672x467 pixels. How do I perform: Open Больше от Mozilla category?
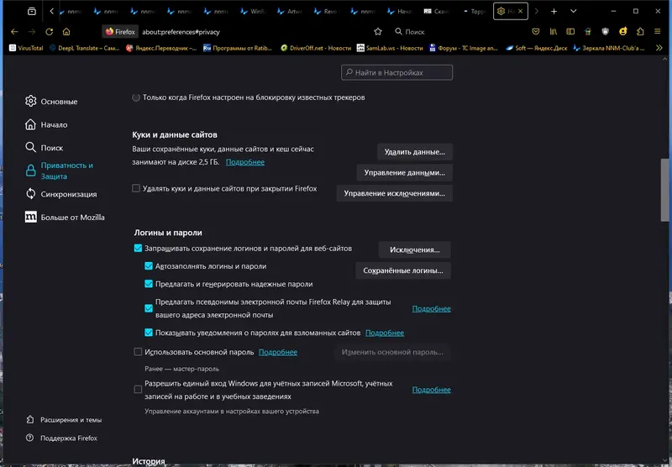point(65,218)
